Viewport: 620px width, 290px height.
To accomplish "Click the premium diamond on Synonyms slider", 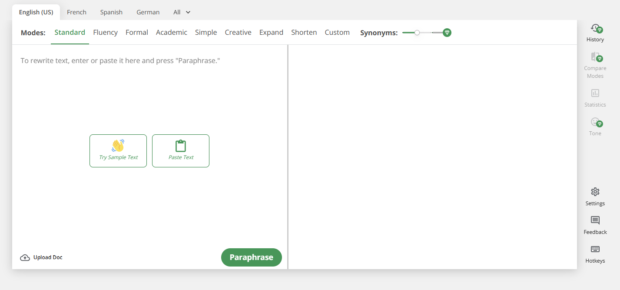I will pyautogui.click(x=447, y=33).
